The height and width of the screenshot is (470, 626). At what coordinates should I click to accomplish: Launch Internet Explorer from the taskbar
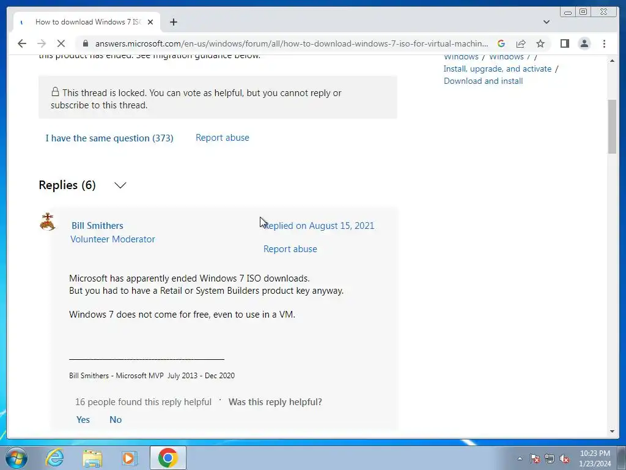(54, 458)
